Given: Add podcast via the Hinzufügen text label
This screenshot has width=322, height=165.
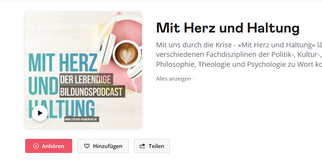Looking at the screenshot, I should [x=108, y=146].
